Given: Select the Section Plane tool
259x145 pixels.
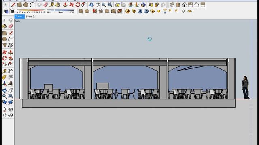Looking at the screenshot, I should pos(11,116).
